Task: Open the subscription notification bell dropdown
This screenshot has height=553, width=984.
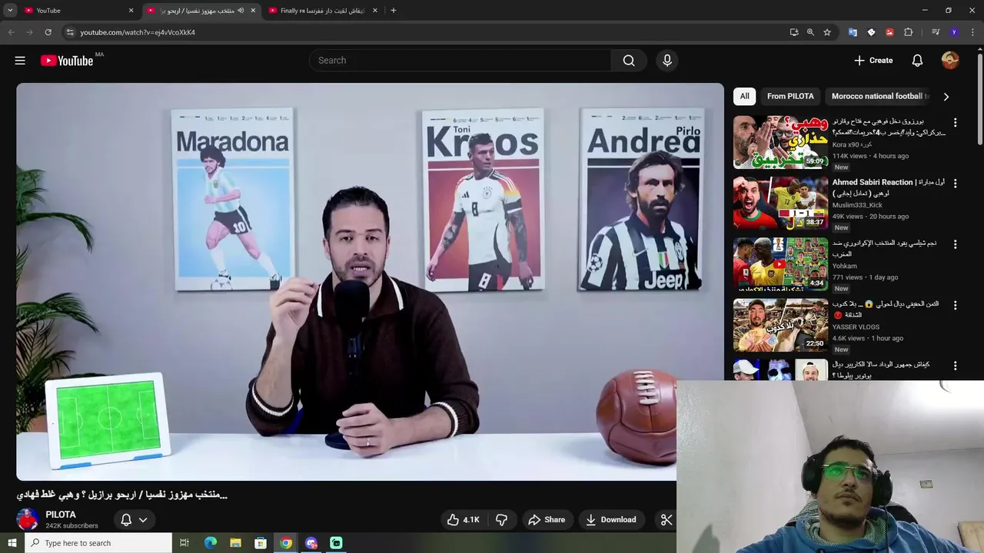Action: [x=134, y=520]
